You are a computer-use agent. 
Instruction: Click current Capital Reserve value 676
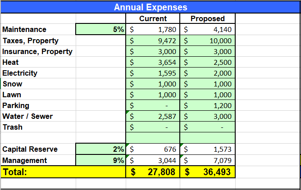(x=153, y=149)
